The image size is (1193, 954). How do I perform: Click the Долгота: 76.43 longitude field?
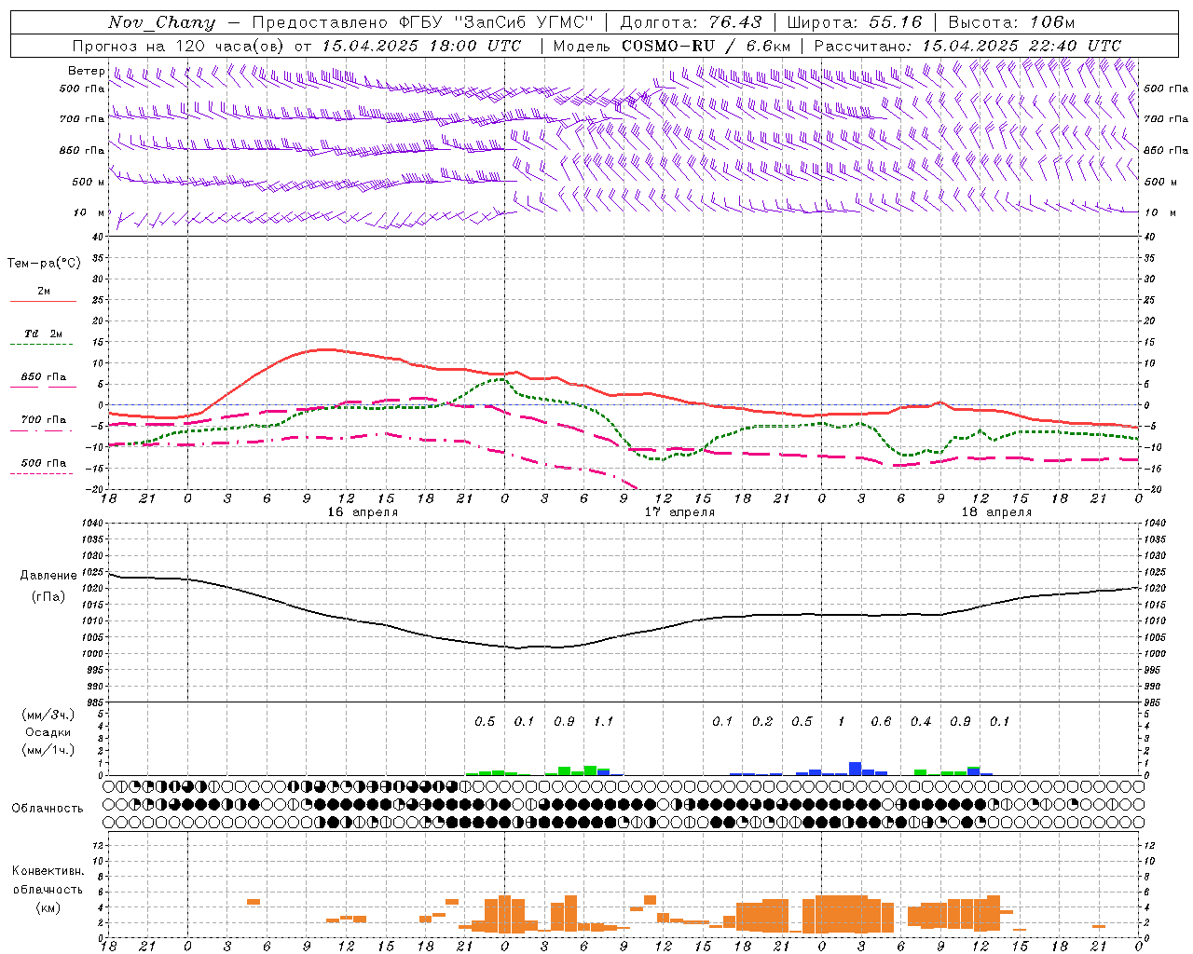(691, 22)
